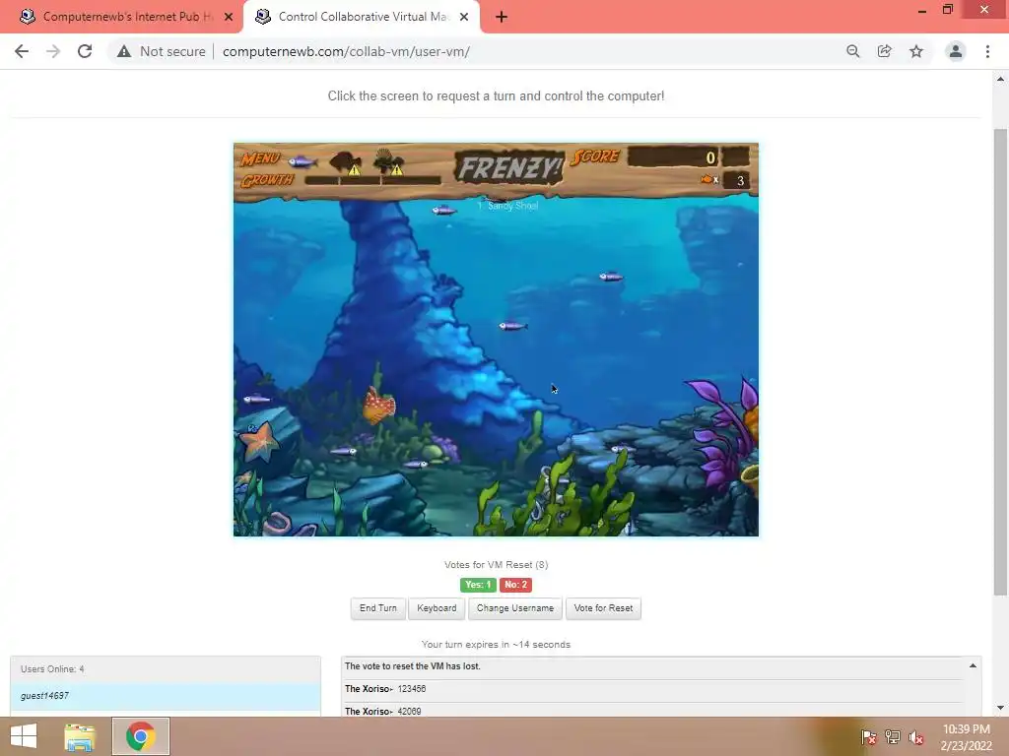This screenshot has width=1009, height=756.
Task: Select the Control Collaborative Virtual Machine tab
Action: (362, 18)
